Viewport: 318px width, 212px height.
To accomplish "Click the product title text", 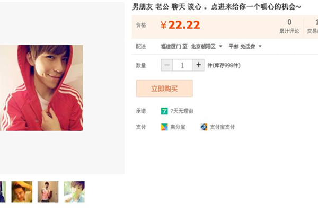I will pyautogui.click(x=216, y=7).
